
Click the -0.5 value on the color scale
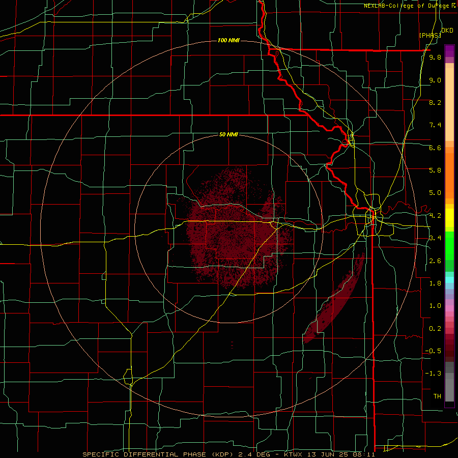pos(433,351)
